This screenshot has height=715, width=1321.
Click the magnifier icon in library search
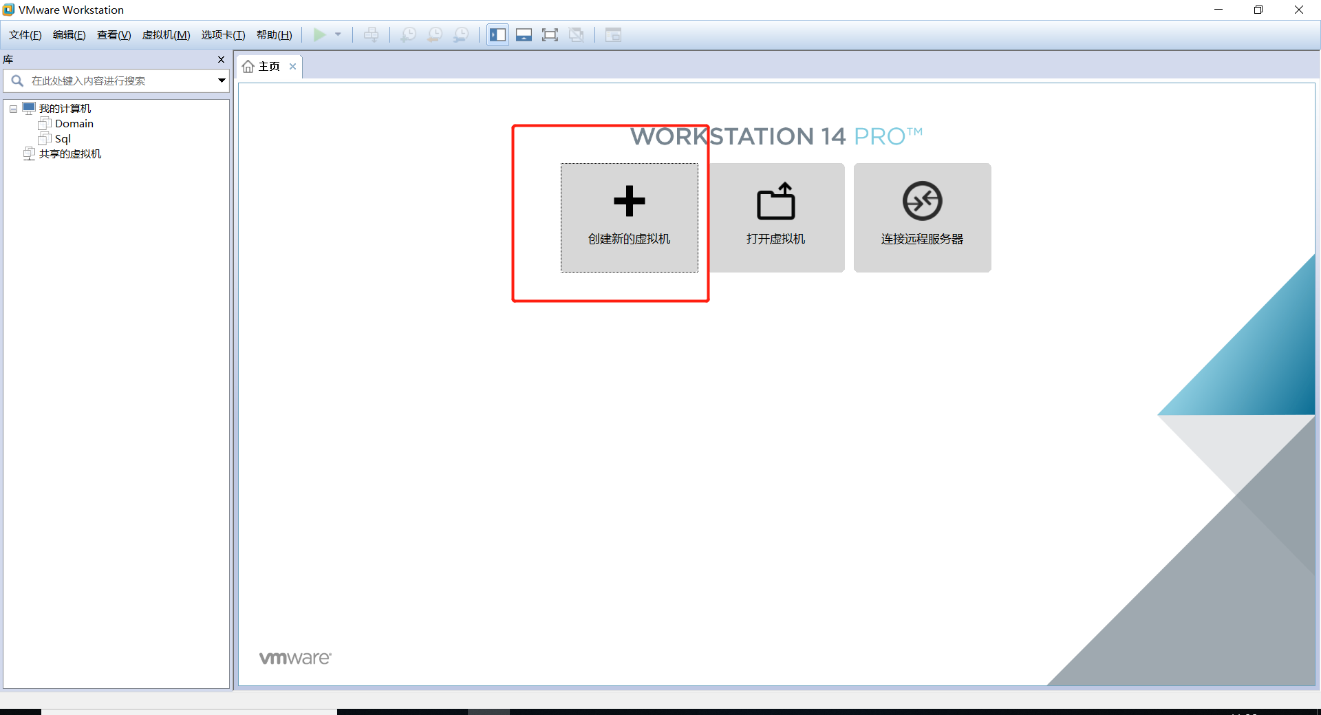pos(18,81)
